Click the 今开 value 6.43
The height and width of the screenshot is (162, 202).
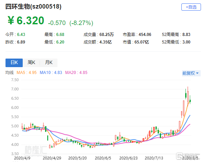[x=21, y=35]
